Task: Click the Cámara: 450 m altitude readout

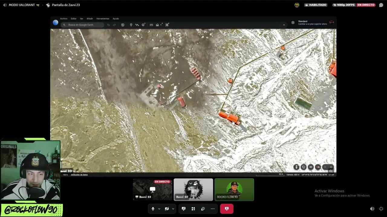Action: pos(293,175)
